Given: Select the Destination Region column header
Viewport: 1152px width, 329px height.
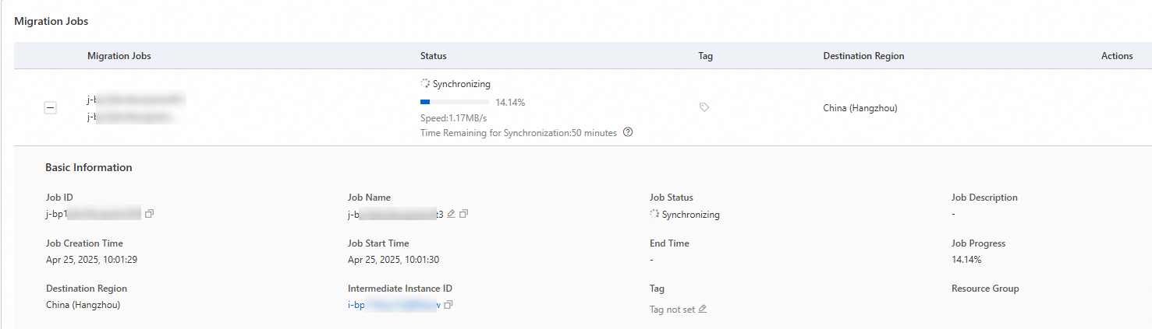Looking at the screenshot, I should [863, 56].
